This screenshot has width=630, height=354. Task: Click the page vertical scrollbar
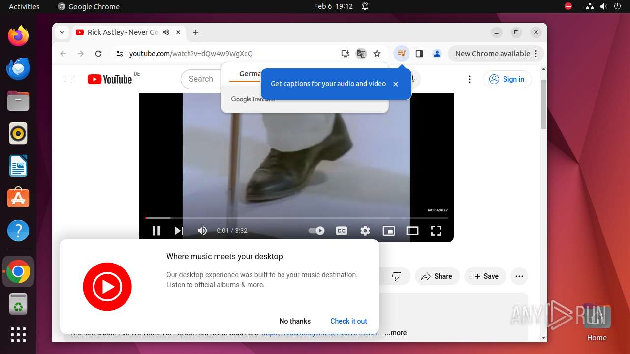click(x=544, y=103)
